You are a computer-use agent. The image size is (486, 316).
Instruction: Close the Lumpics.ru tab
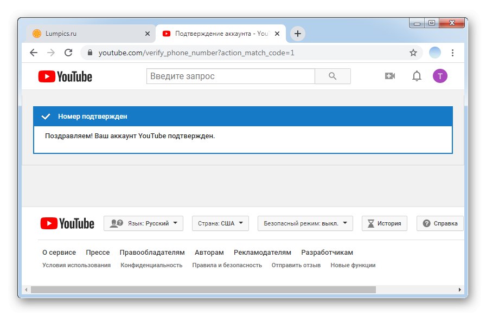click(148, 34)
